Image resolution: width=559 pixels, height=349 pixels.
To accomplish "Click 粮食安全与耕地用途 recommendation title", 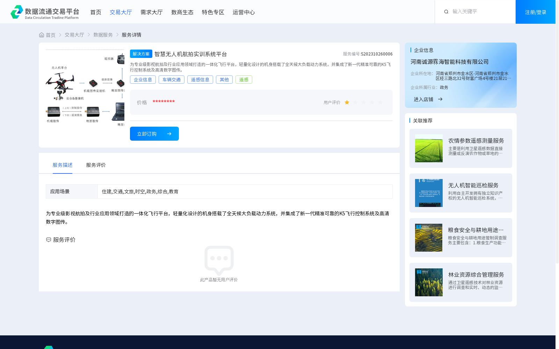I will [x=476, y=230].
